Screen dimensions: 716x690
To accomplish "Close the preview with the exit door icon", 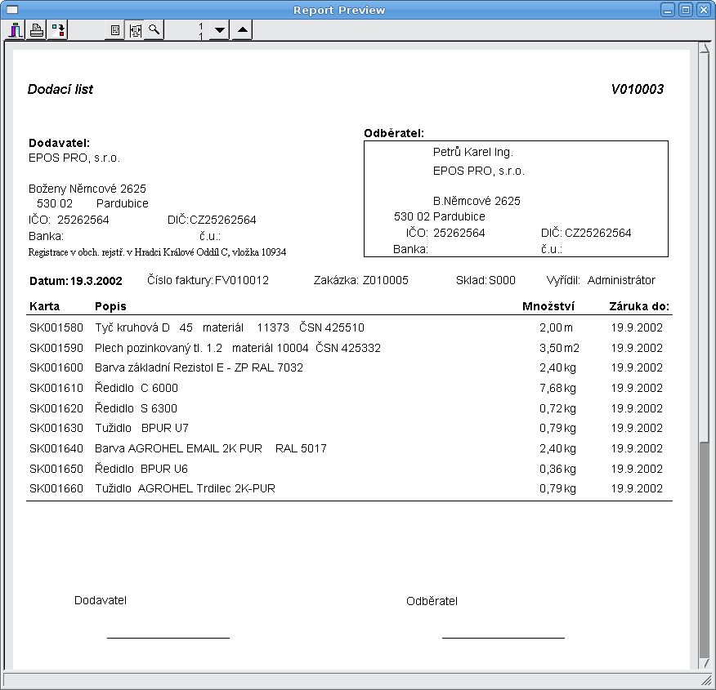I will [16, 30].
